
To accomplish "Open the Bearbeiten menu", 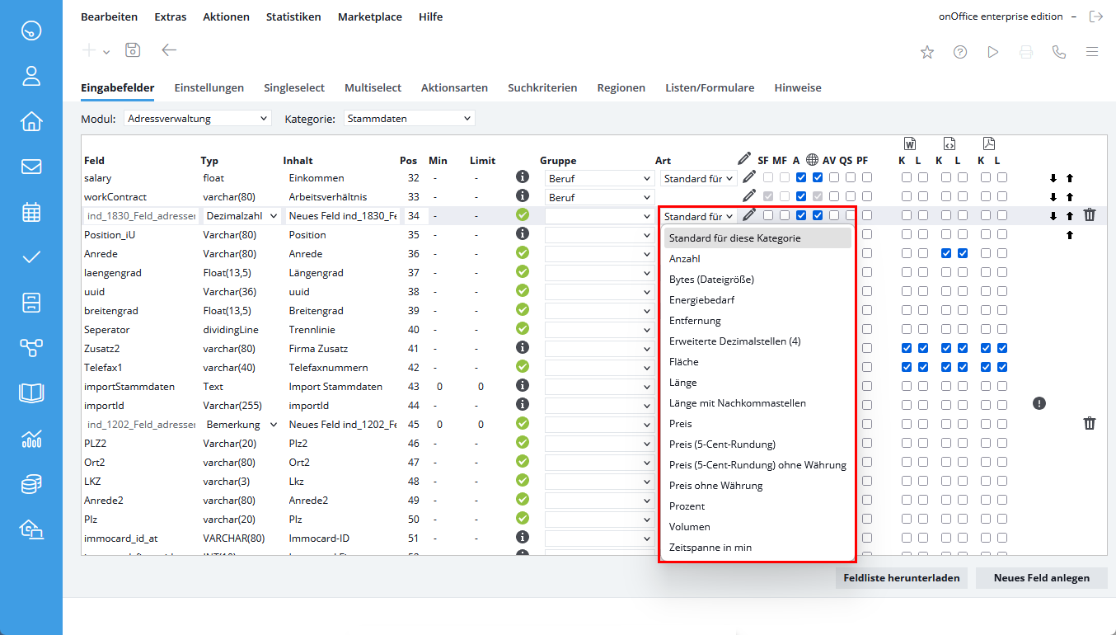I will 109,16.
